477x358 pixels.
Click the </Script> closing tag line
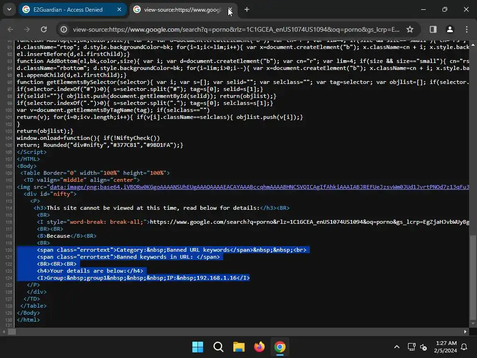(x=32, y=152)
